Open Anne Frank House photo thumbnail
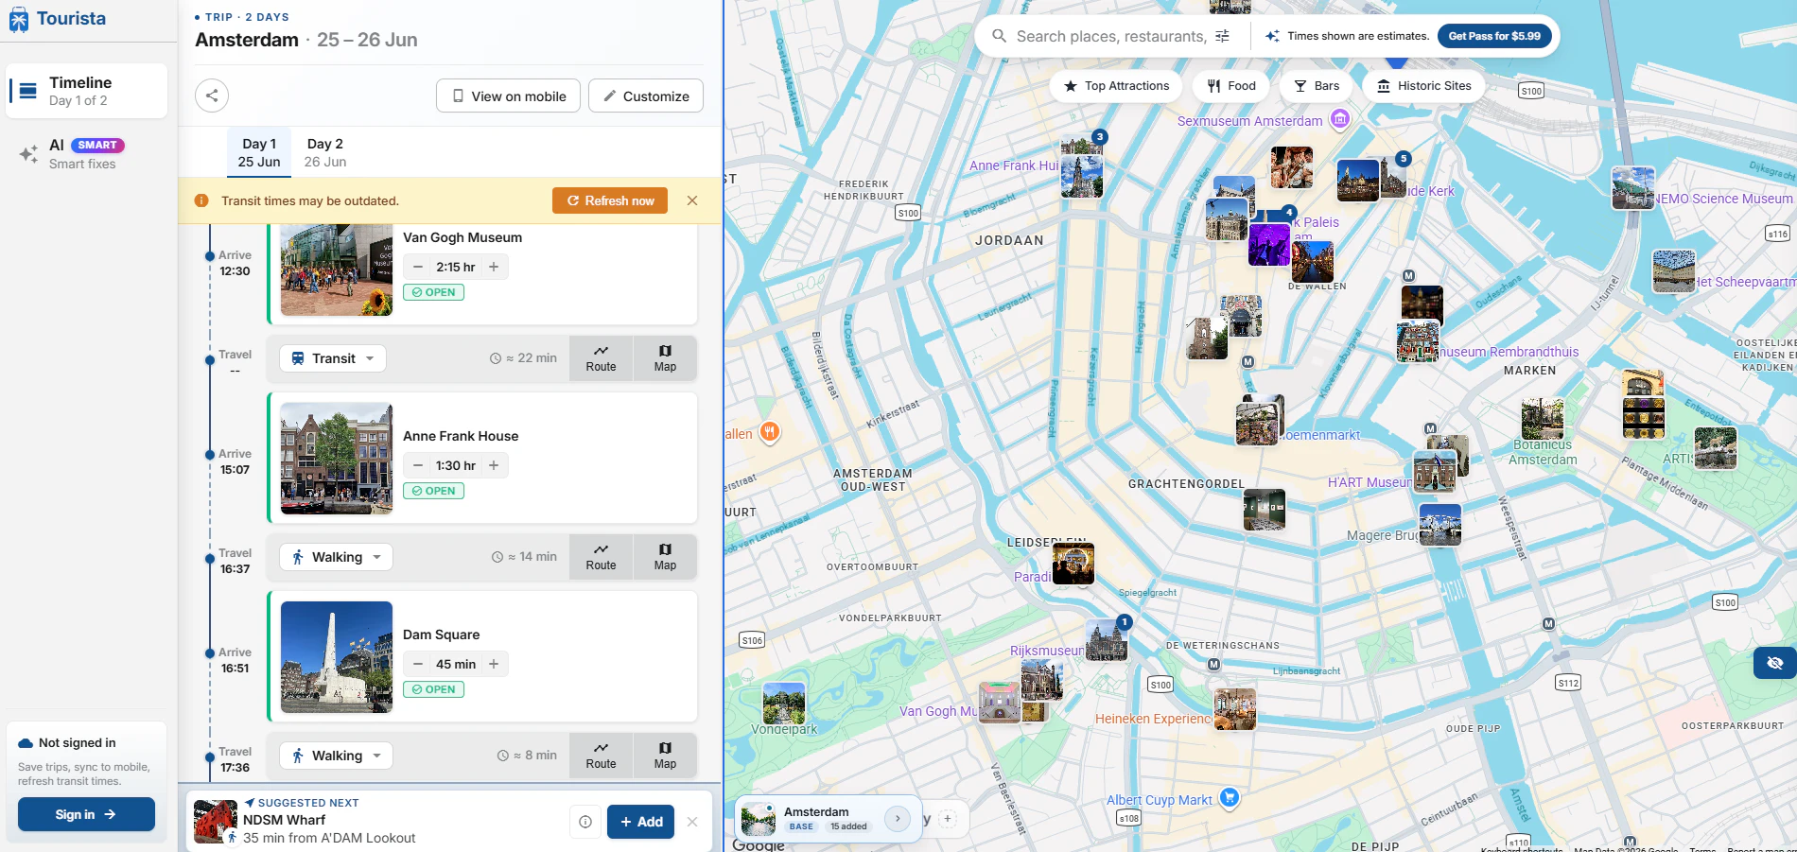The width and height of the screenshot is (1797, 852). pos(337,459)
